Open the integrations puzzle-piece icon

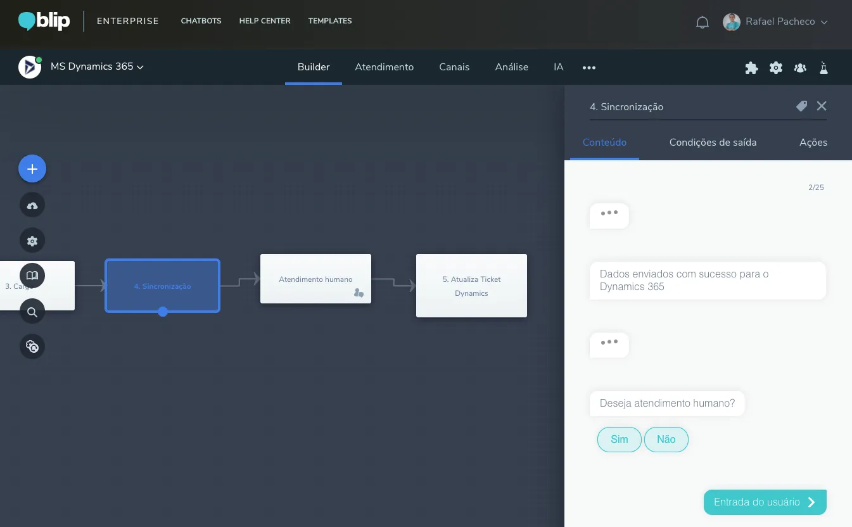751,68
